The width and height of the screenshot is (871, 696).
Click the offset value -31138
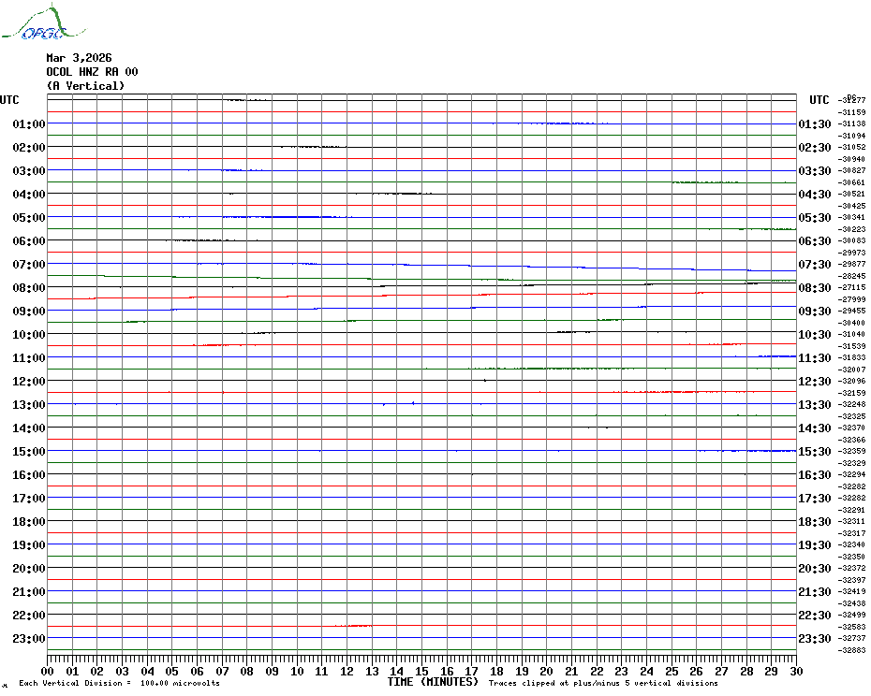click(852, 123)
